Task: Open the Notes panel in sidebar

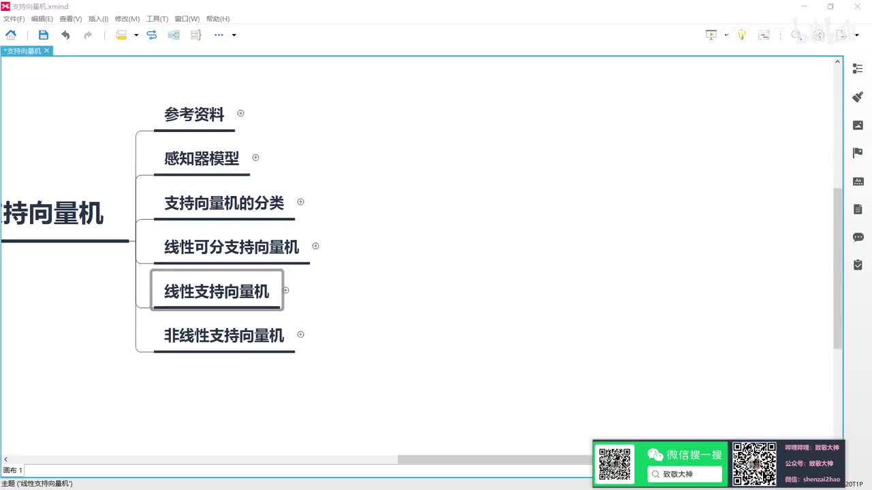Action: point(858,209)
